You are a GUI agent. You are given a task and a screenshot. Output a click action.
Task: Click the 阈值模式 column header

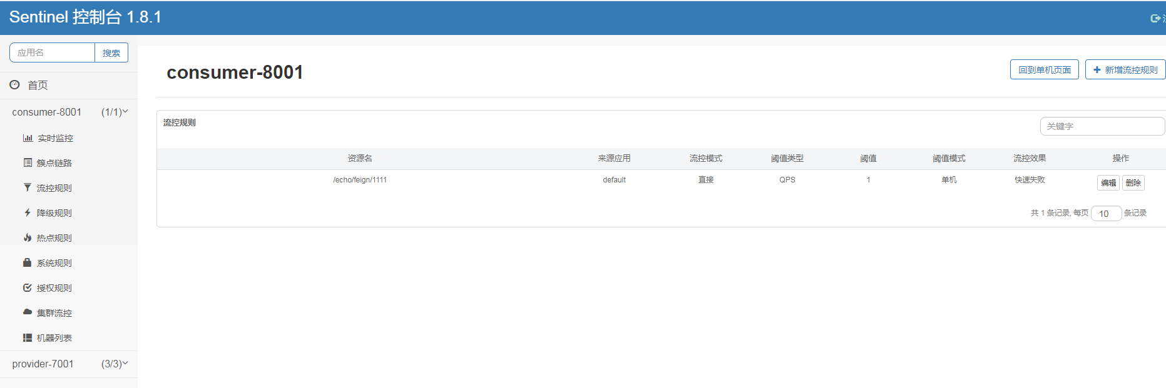pyautogui.click(x=949, y=159)
